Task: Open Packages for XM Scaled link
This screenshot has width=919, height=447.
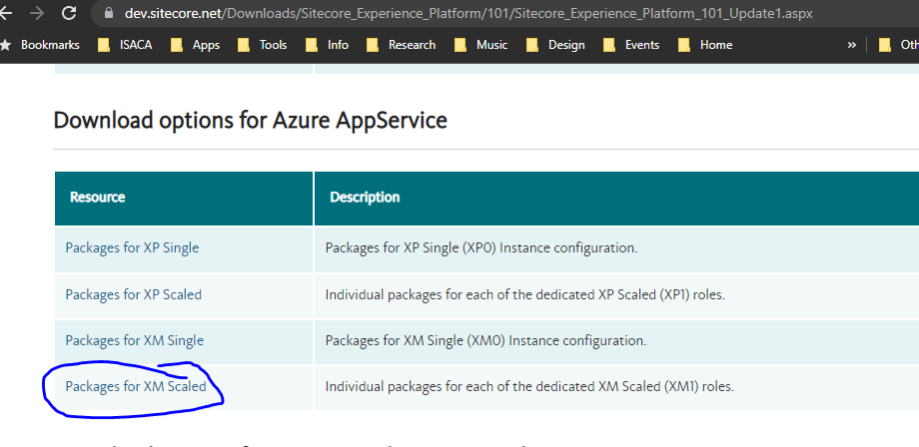Action: [x=136, y=386]
